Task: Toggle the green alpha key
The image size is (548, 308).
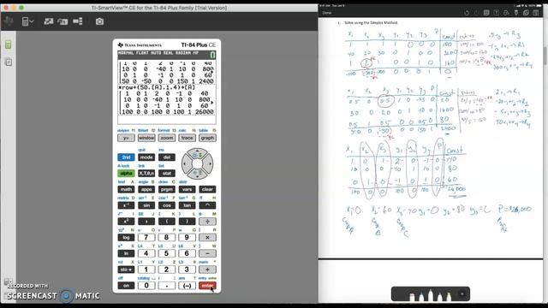Action: pyautogui.click(x=126, y=173)
